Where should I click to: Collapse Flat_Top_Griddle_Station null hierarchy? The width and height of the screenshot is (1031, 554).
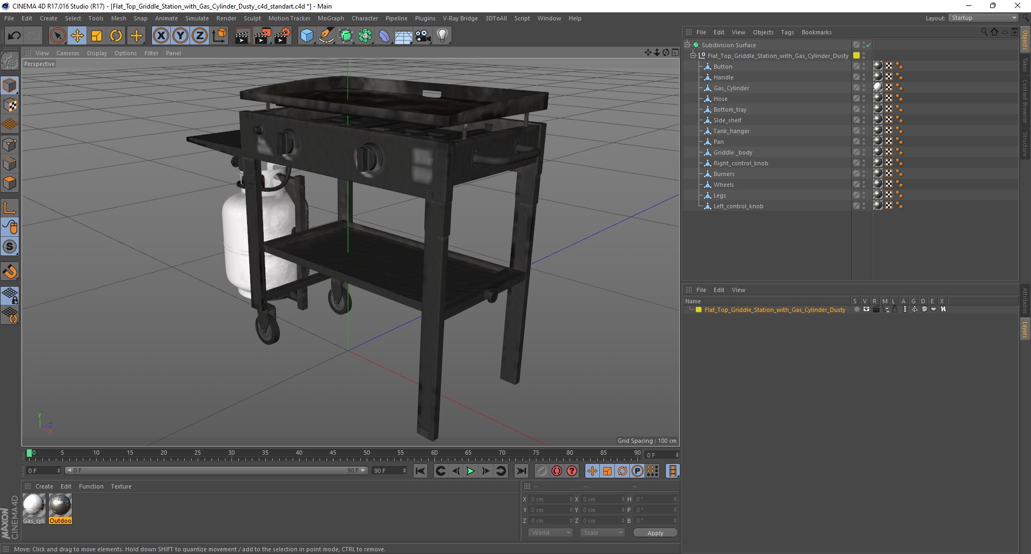pos(693,56)
